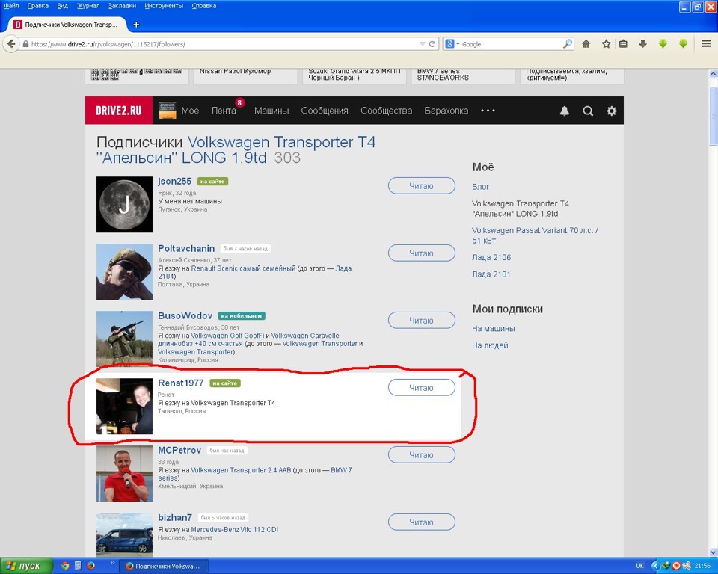Open the three-dots more menu in navbar
718x574 pixels.
(488, 111)
